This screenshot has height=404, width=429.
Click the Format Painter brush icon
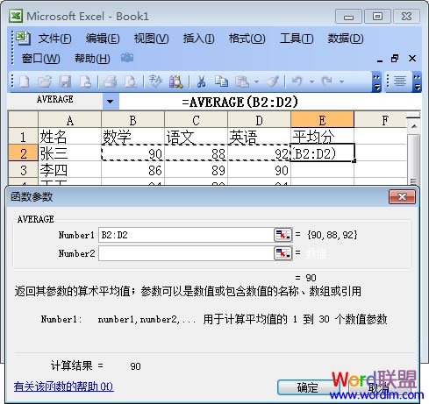273,82
